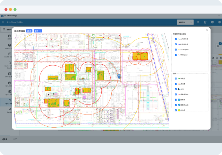Close the overpressure contour dialog

[x=207, y=30]
